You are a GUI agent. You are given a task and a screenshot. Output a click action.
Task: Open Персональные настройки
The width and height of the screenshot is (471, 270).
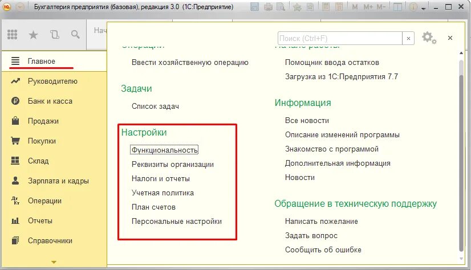coord(177,222)
